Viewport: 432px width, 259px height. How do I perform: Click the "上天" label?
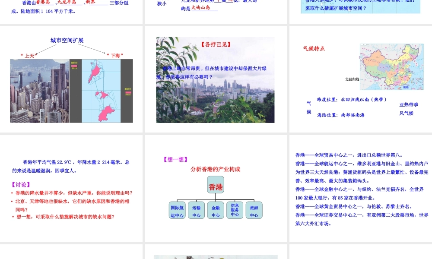point(29,56)
